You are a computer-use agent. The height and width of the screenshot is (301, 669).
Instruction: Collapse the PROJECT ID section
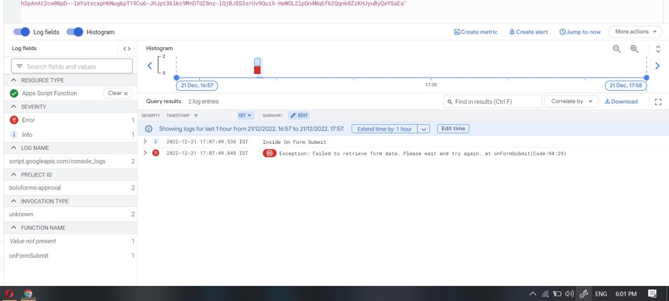point(13,174)
